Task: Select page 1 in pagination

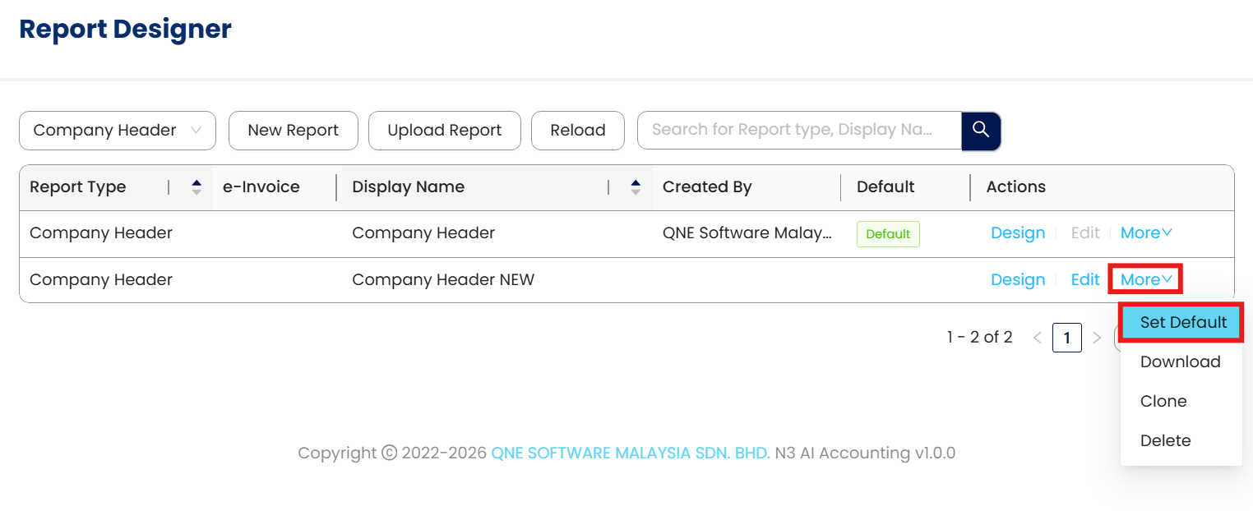Action: [1066, 338]
